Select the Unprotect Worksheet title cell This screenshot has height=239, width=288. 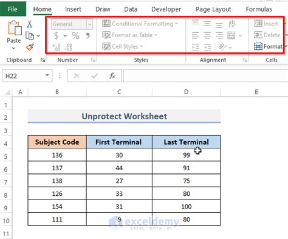pos(124,116)
